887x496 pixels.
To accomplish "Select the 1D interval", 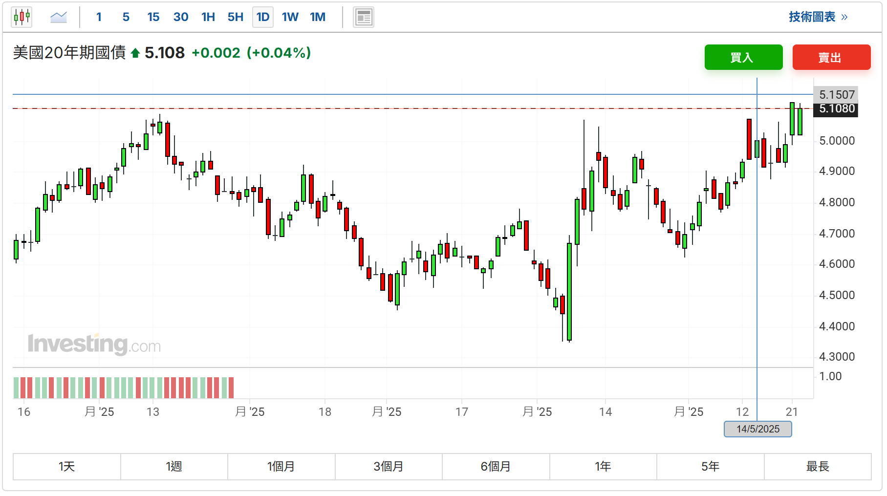I will pos(263,17).
